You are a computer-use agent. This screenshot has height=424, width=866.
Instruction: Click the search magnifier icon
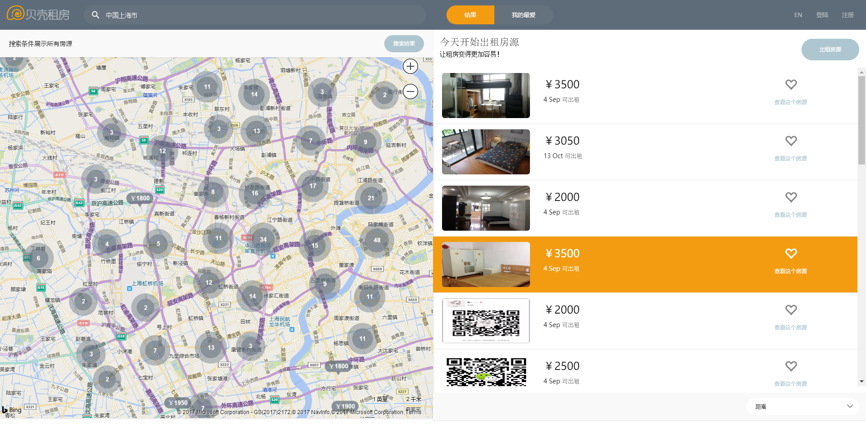(x=96, y=15)
